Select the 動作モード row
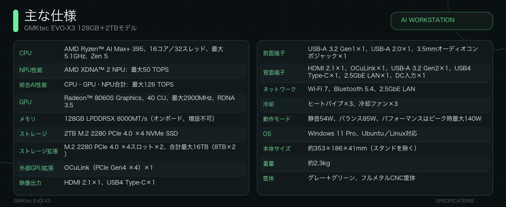 click(x=375, y=119)
